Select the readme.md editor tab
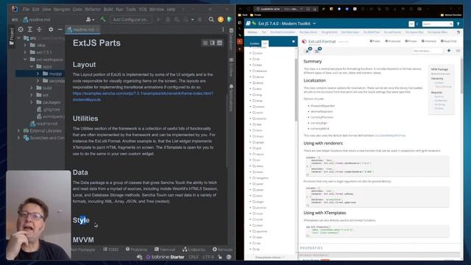 pyautogui.click(x=83, y=29)
